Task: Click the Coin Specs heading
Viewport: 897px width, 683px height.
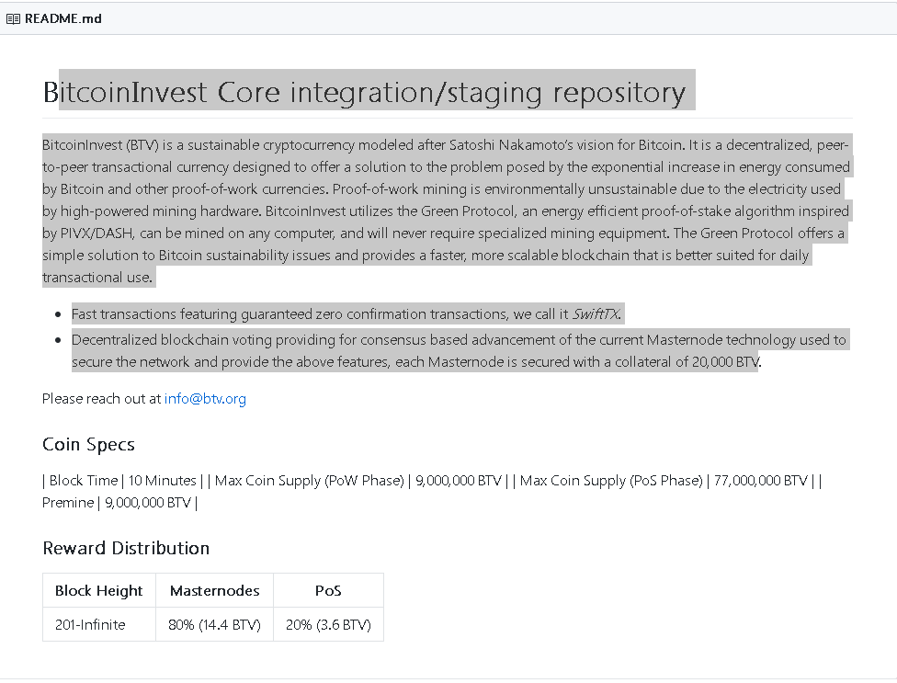Action: click(88, 445)
